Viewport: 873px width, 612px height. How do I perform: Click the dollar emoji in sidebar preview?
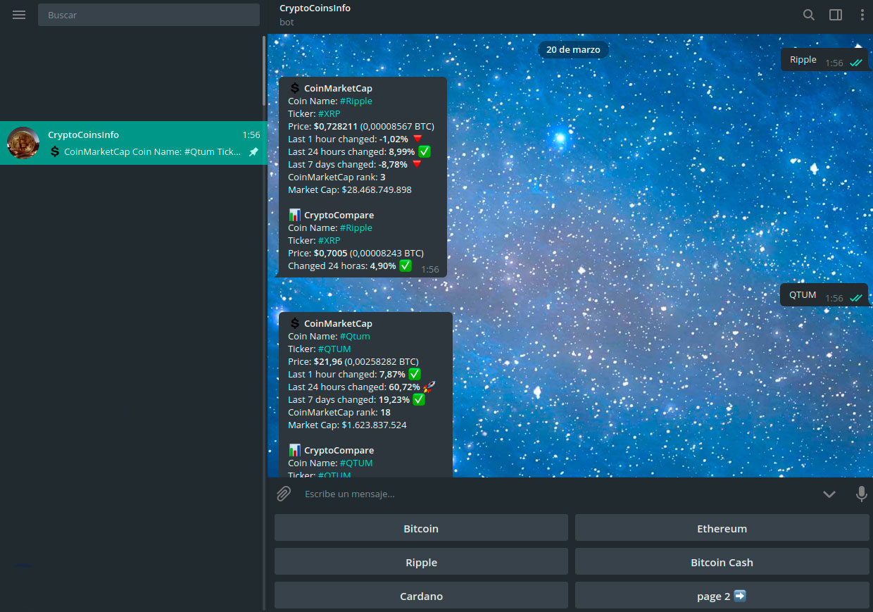pyautogui.click(x=54, y=152)
